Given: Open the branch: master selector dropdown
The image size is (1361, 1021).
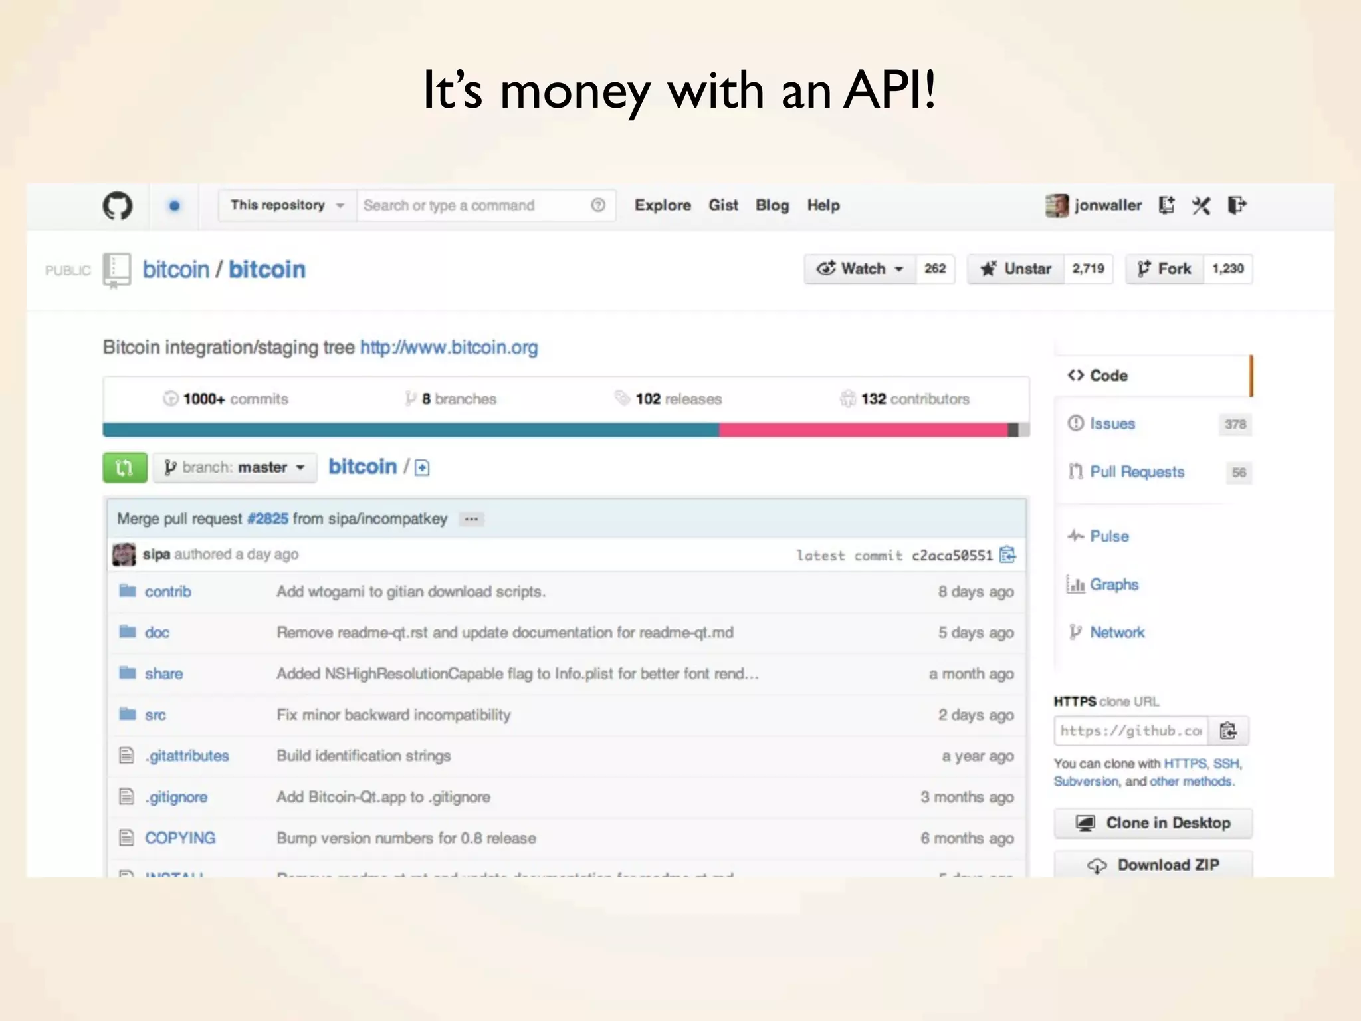Looking at the screenshot, I should [x=235, y=467].
